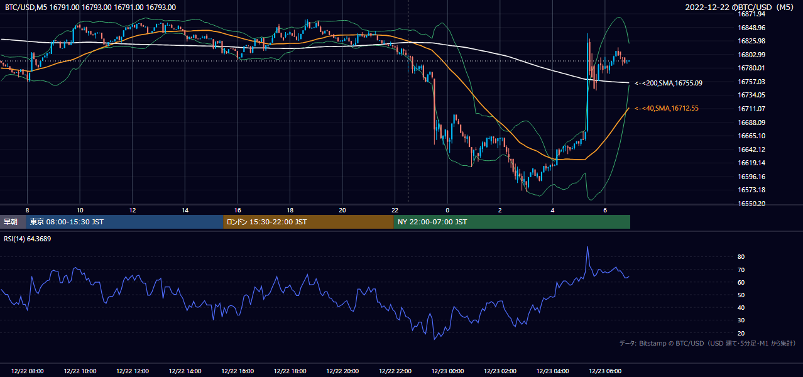
Task: Click the bottom time label 12/22 22:00
Action: (395, 371)
